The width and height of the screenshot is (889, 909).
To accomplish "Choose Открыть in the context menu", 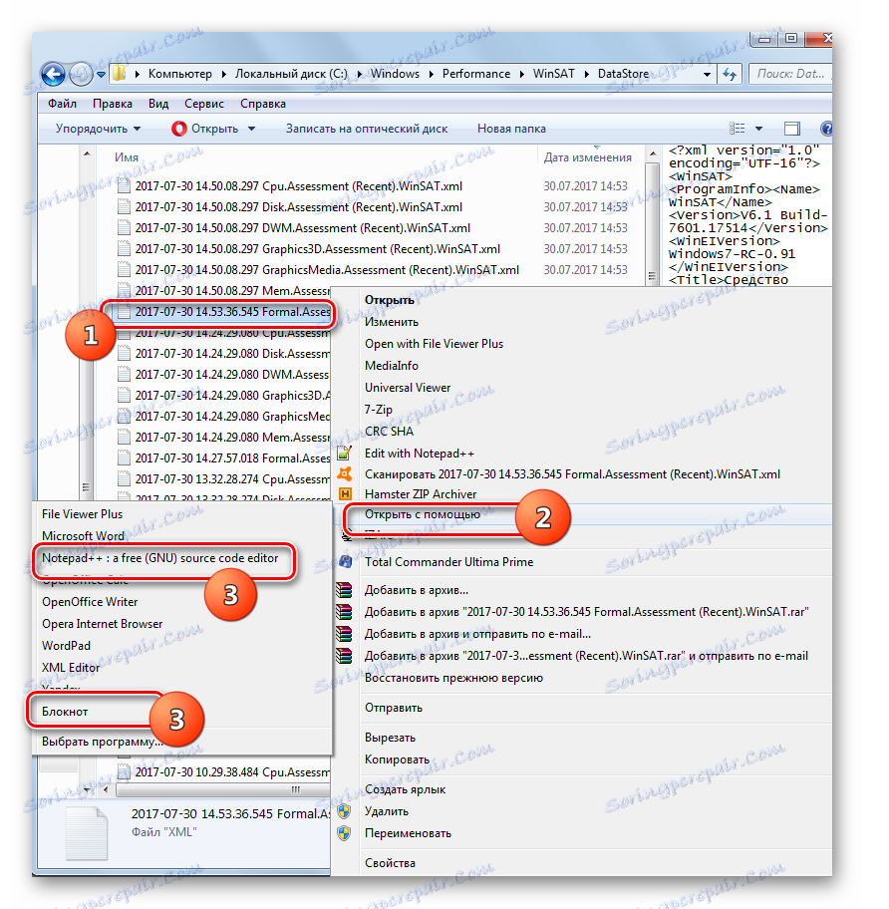I will (389, 300).
